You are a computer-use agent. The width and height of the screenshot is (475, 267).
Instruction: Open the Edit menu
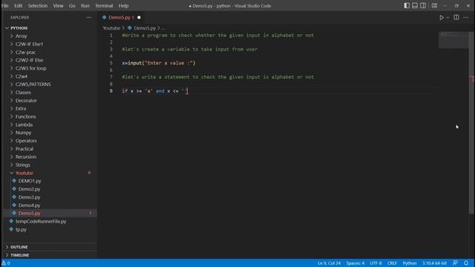coord(18,6)
